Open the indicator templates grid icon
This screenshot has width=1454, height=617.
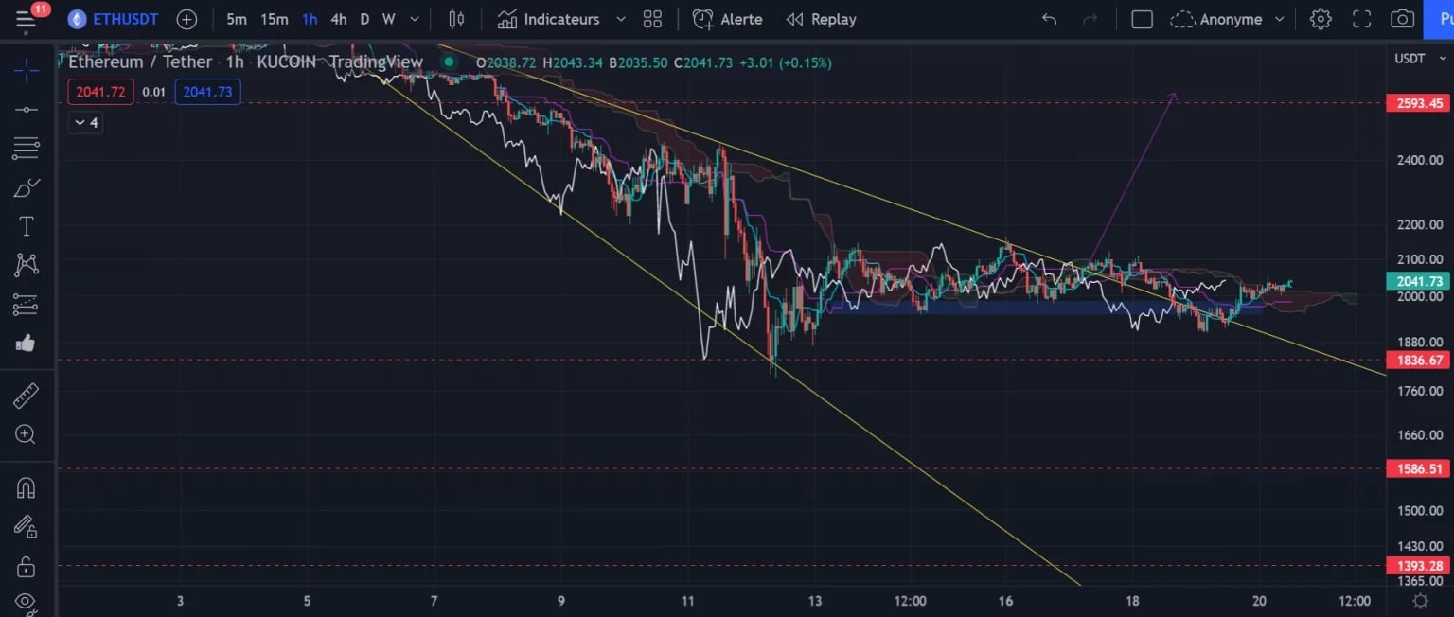[x=652, y=19]
